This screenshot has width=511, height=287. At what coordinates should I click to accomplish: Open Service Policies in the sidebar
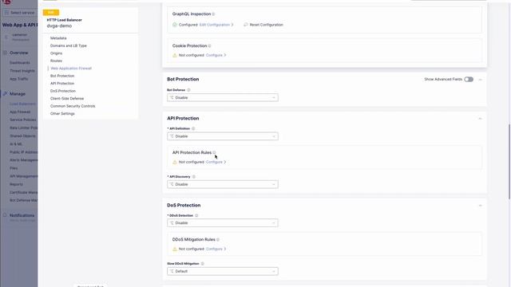click(23, 120)
